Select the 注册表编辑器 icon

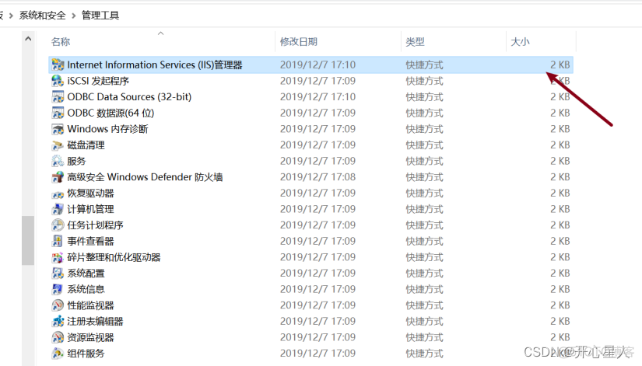pyautogui.click(x=58, y=322)
